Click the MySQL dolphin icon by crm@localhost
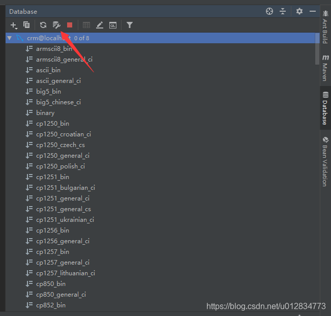The height and width of the screenshot is (316, 331). tap(20, 38)
